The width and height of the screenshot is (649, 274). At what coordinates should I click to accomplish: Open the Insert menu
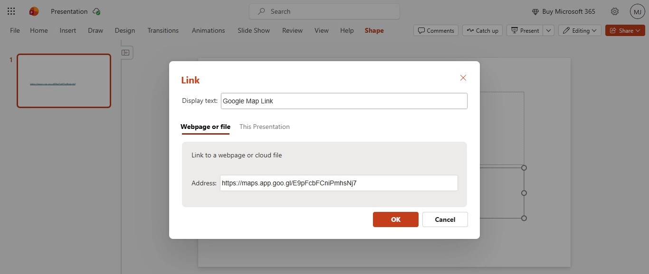[x=67, y=30]
